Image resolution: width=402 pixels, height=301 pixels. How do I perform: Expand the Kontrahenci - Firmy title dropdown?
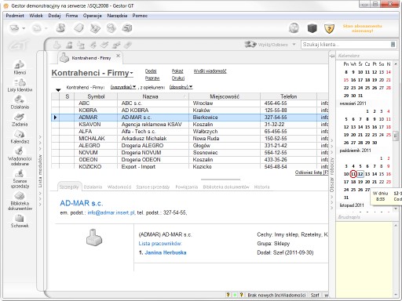(x=131, y=73)
